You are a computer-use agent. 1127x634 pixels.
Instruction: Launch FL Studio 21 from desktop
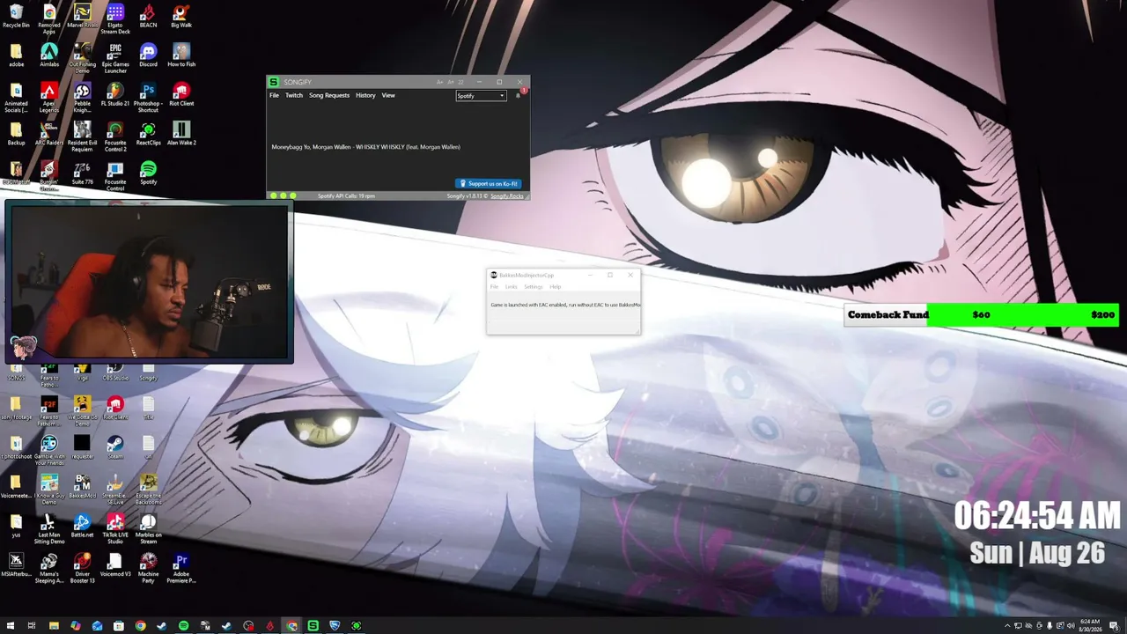[115, 94]
